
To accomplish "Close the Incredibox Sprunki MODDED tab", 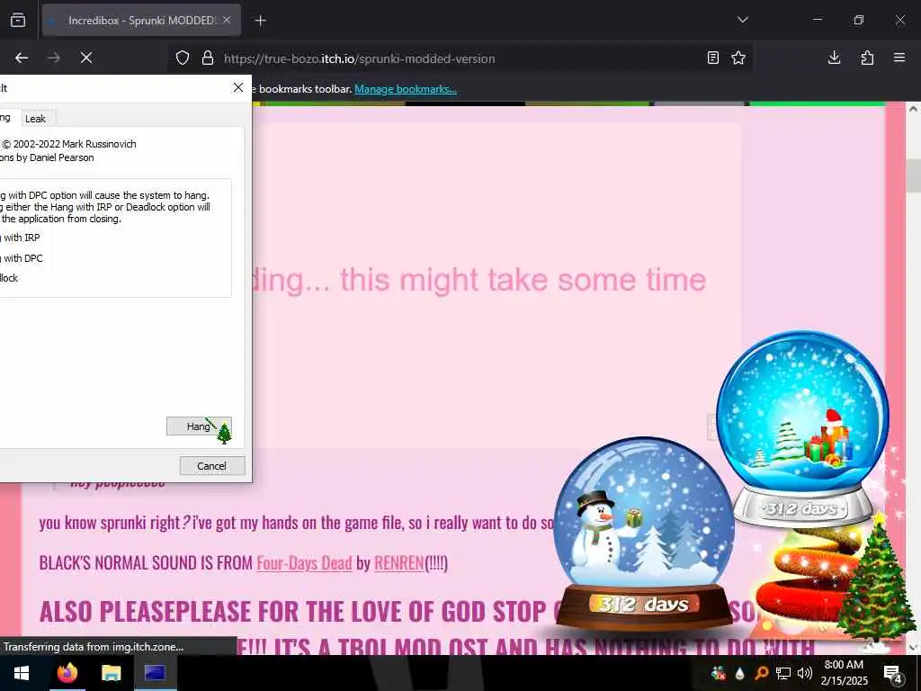I will (x=227, y=20).
